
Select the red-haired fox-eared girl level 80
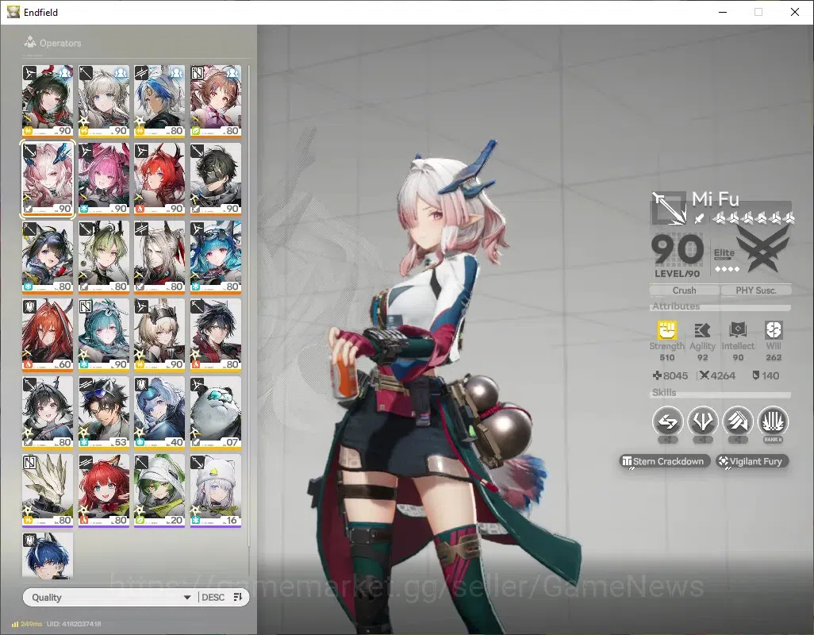pos(104,490)
